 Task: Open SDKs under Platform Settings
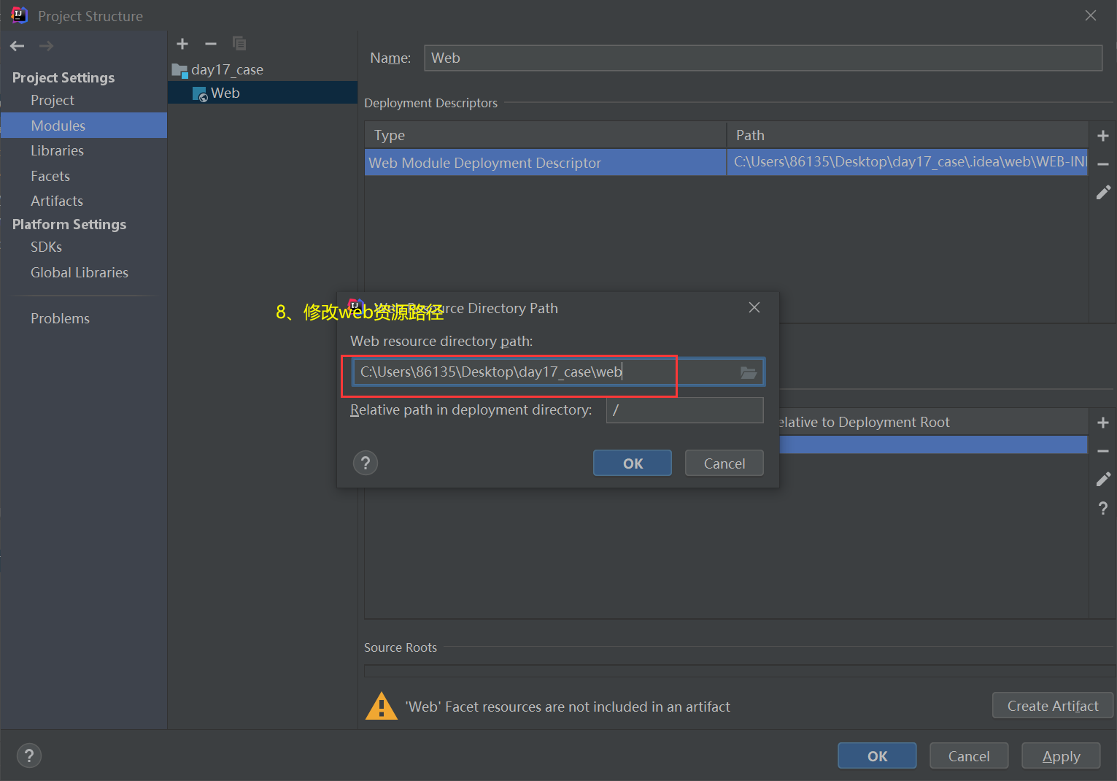(x=46, y=247)
